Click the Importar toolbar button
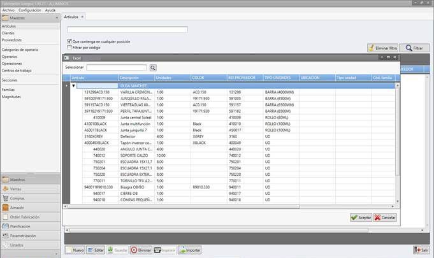 (190, 250)
